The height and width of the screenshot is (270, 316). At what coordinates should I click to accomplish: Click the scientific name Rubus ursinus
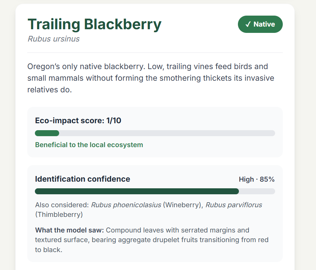pos(53,39)
